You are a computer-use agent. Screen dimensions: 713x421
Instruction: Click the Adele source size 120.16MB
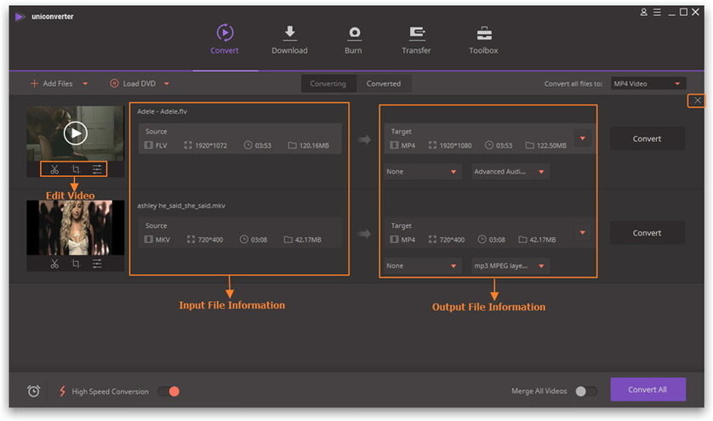(308, 145)
